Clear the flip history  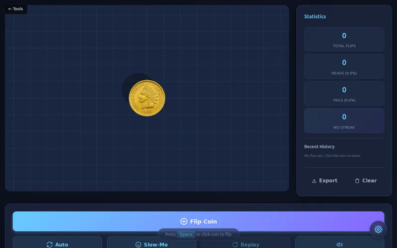pyautogui.click(x=366, y=181)
